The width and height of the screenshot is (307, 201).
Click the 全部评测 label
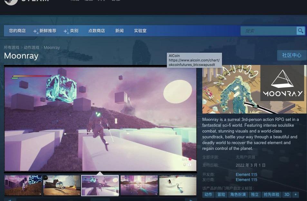pyautogui.click(x=210, y=157)
